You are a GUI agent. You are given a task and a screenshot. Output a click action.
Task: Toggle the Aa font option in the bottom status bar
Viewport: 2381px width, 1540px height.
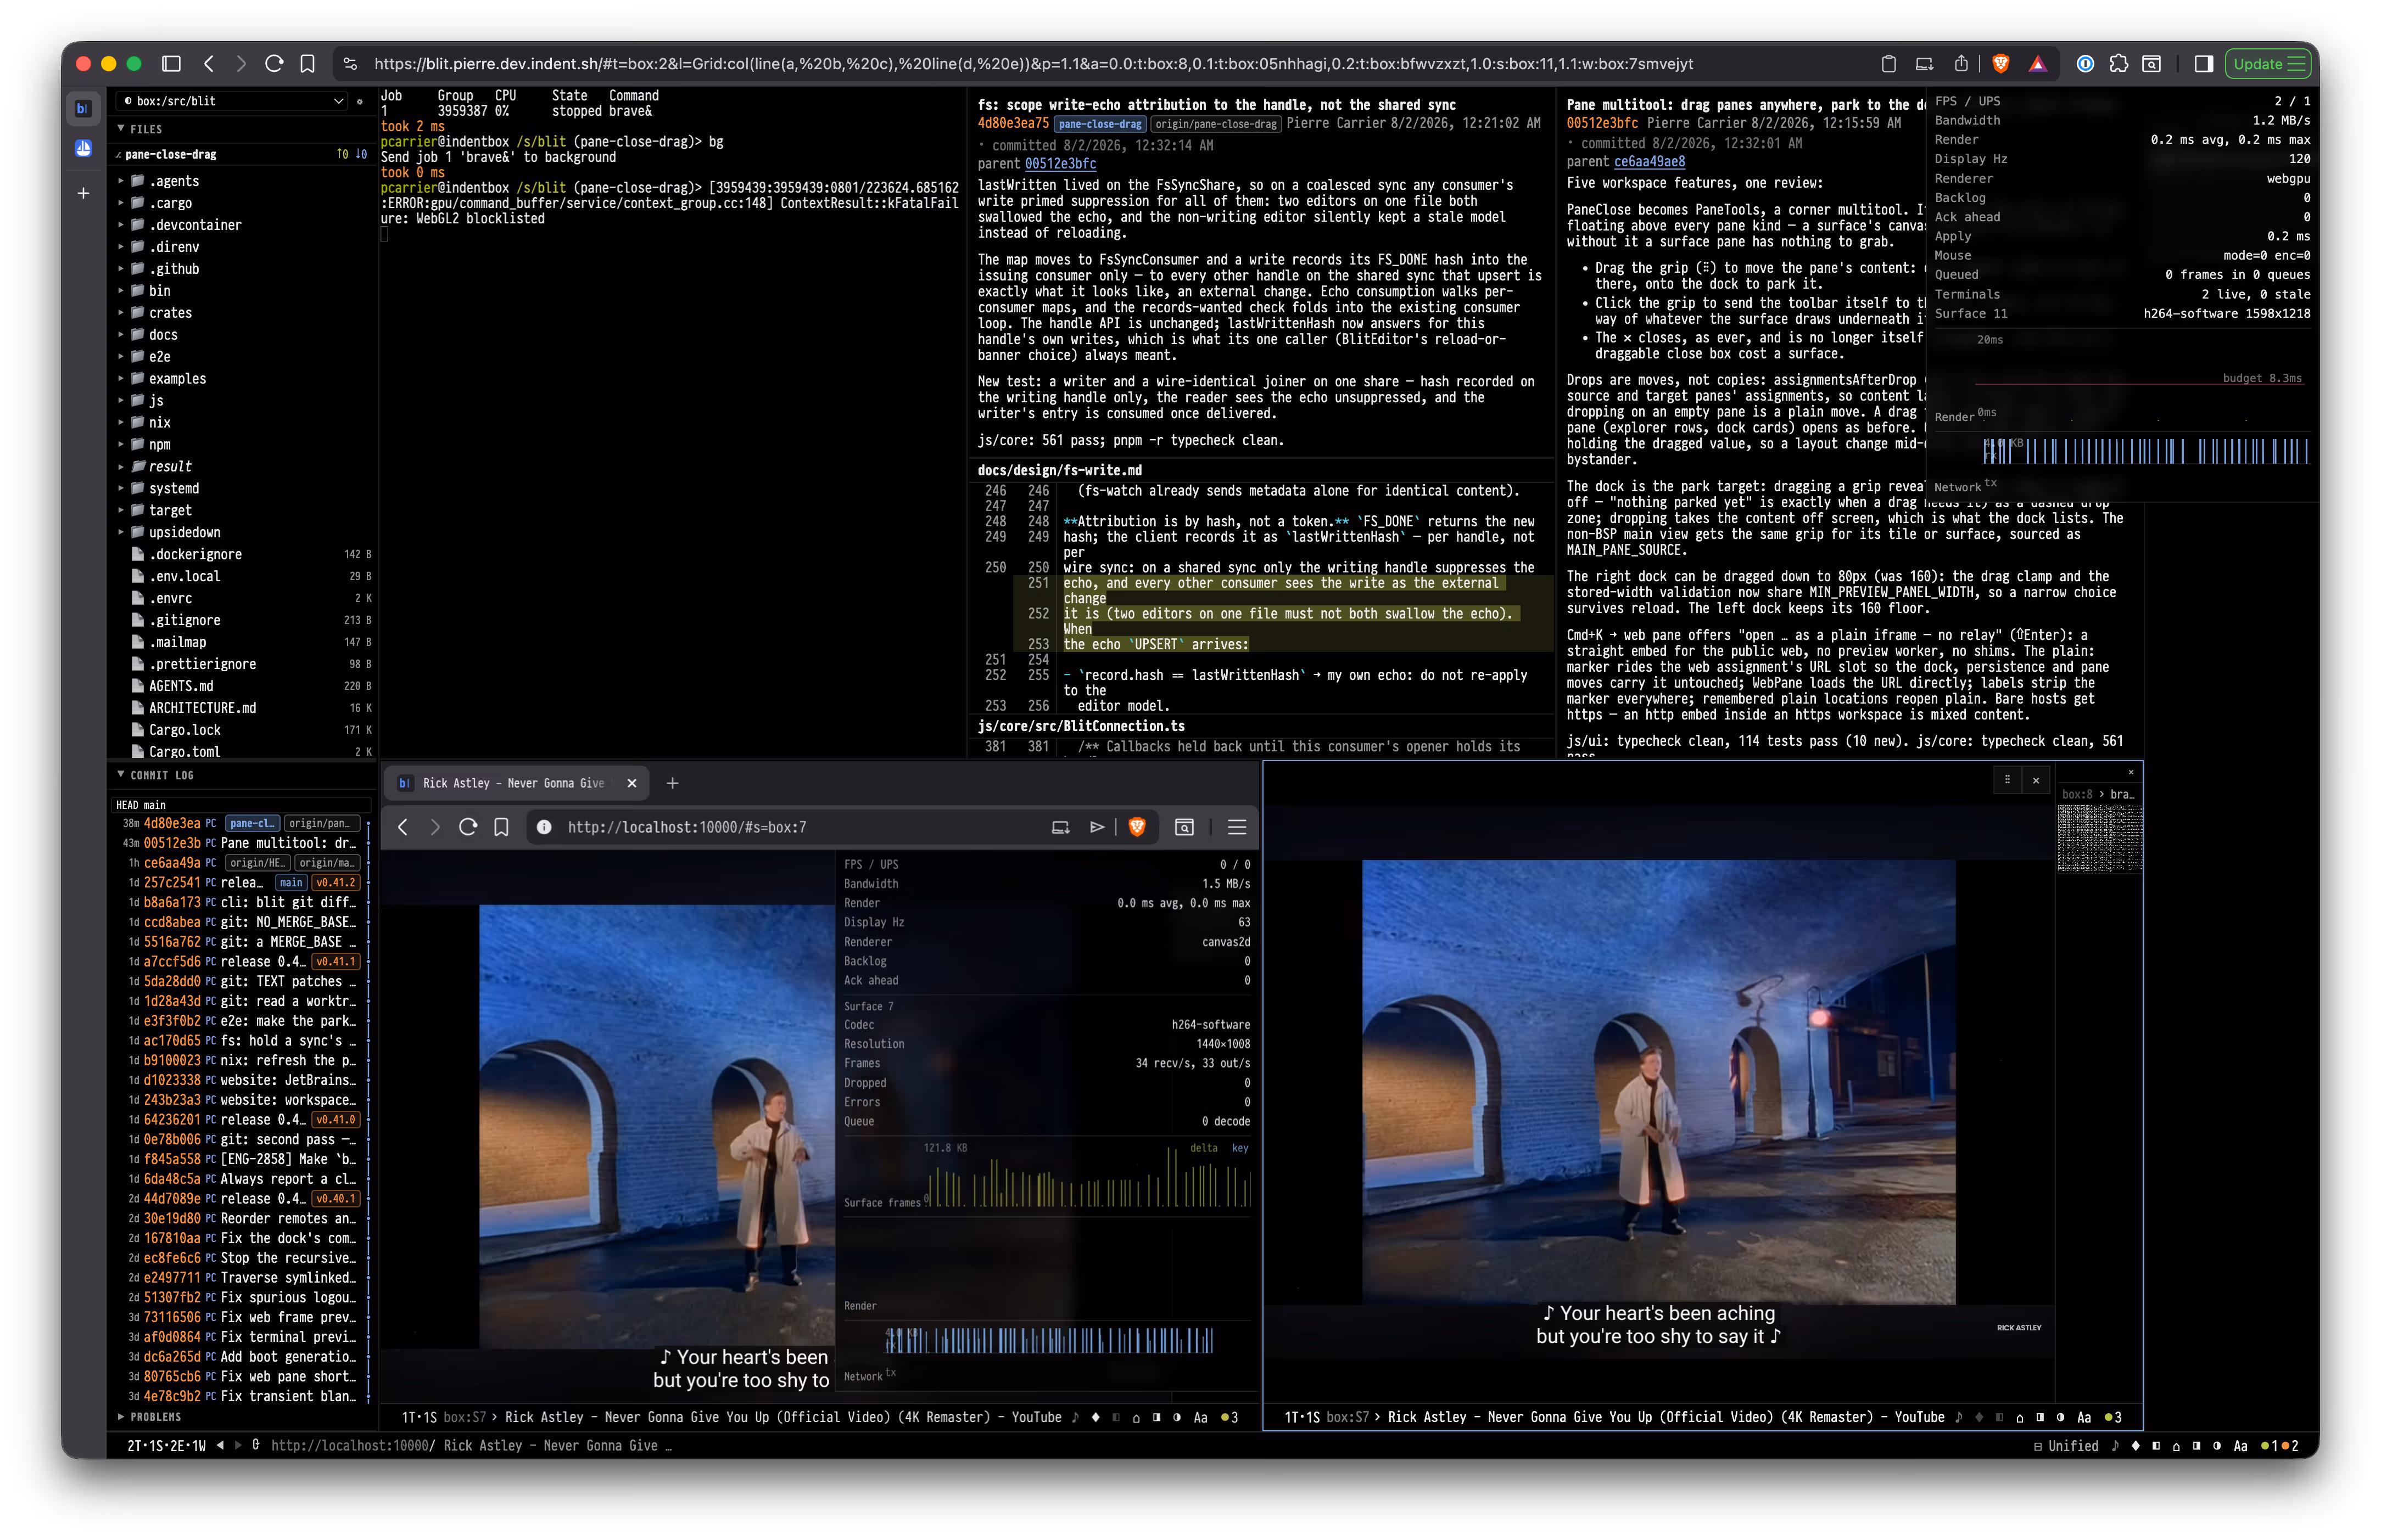(x=2240, y=1446)
